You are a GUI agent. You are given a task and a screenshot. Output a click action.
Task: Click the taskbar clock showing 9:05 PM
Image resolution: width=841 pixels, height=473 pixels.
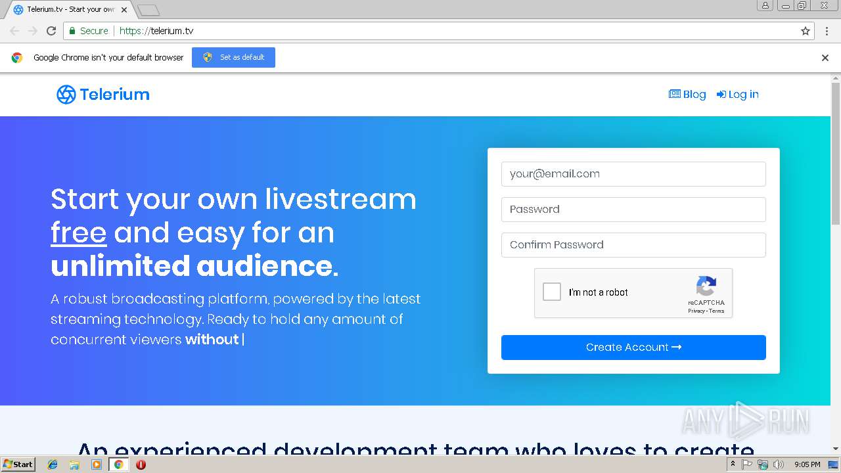[x=807, y=464]
